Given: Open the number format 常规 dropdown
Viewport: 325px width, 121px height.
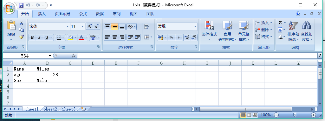Looking at the screenshot, I should 195,27.
